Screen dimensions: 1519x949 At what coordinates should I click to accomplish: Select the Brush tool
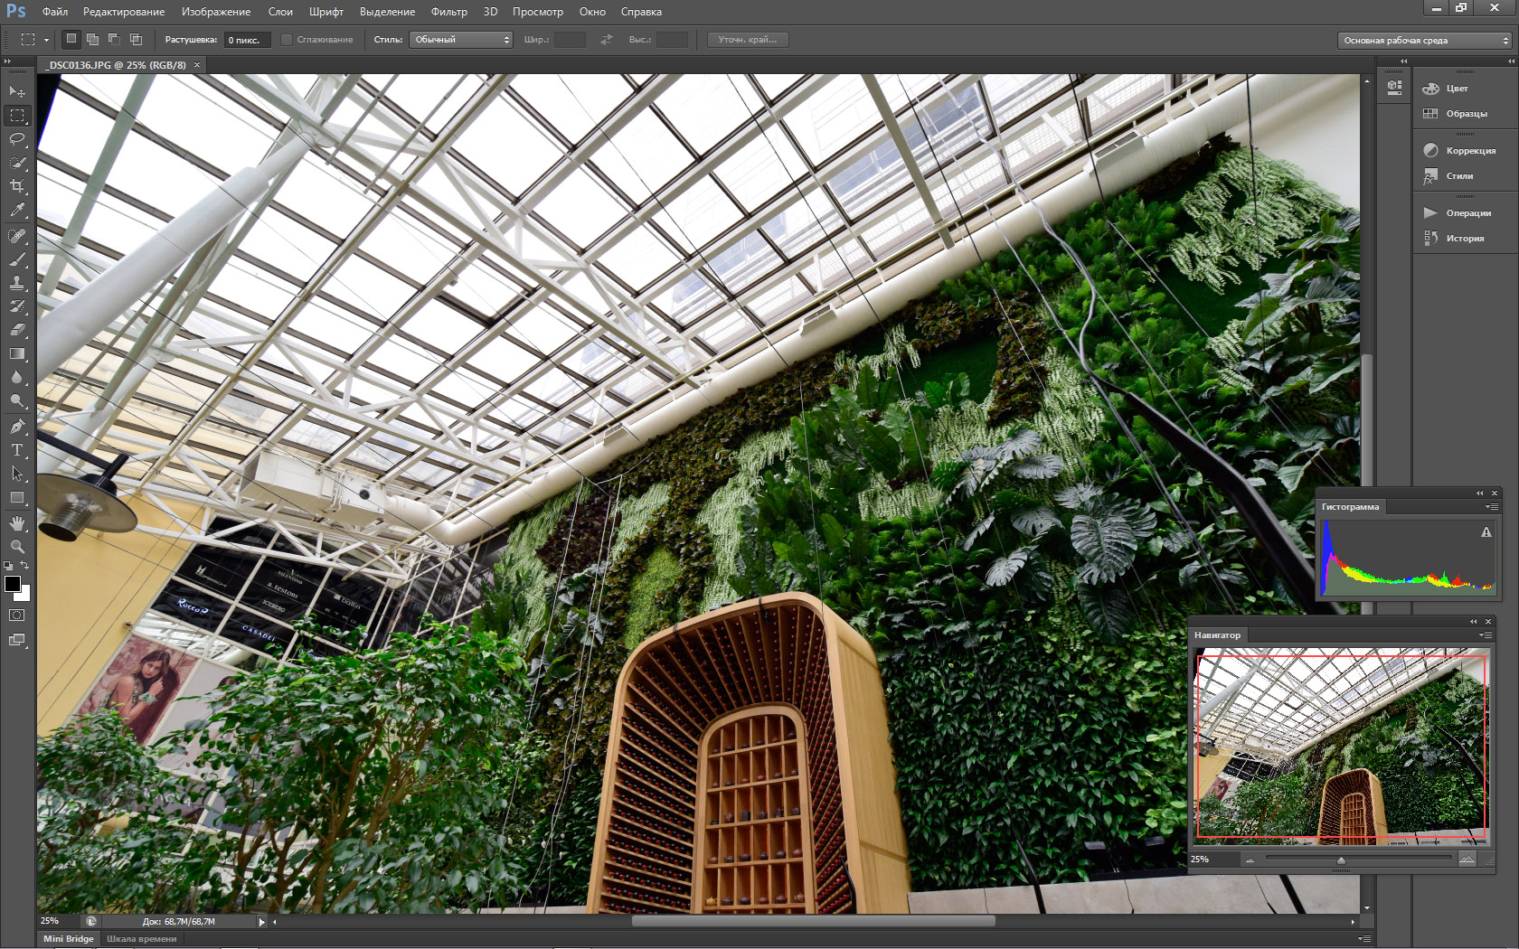pyautogui.click(x=17, y=259)
